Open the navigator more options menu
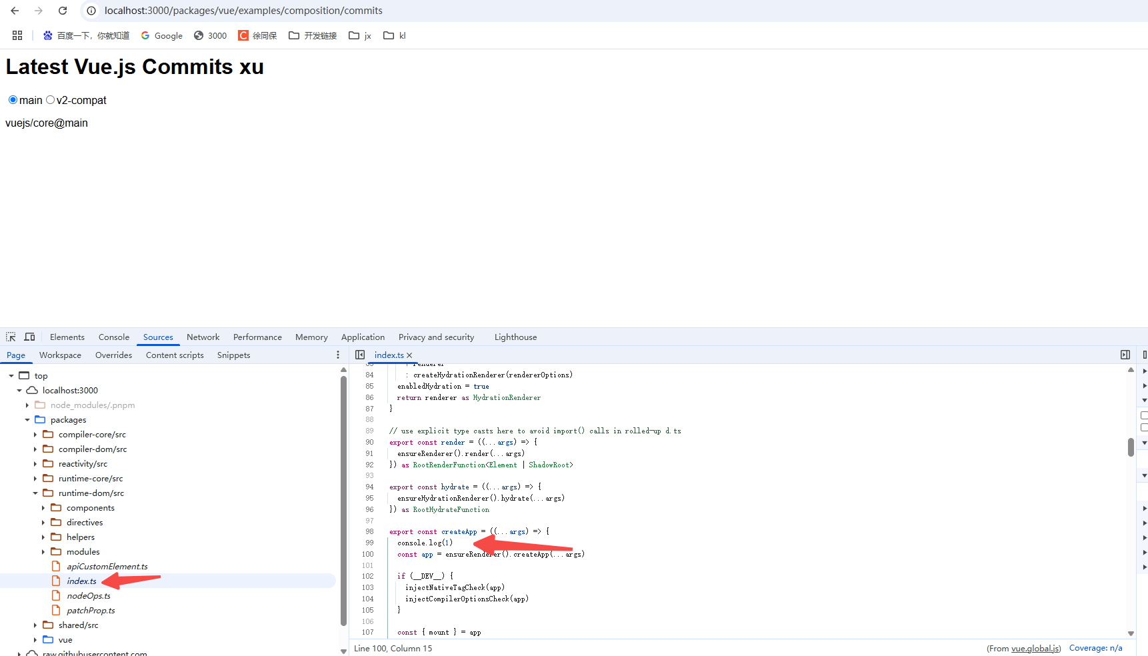 (x=338, y=355)
